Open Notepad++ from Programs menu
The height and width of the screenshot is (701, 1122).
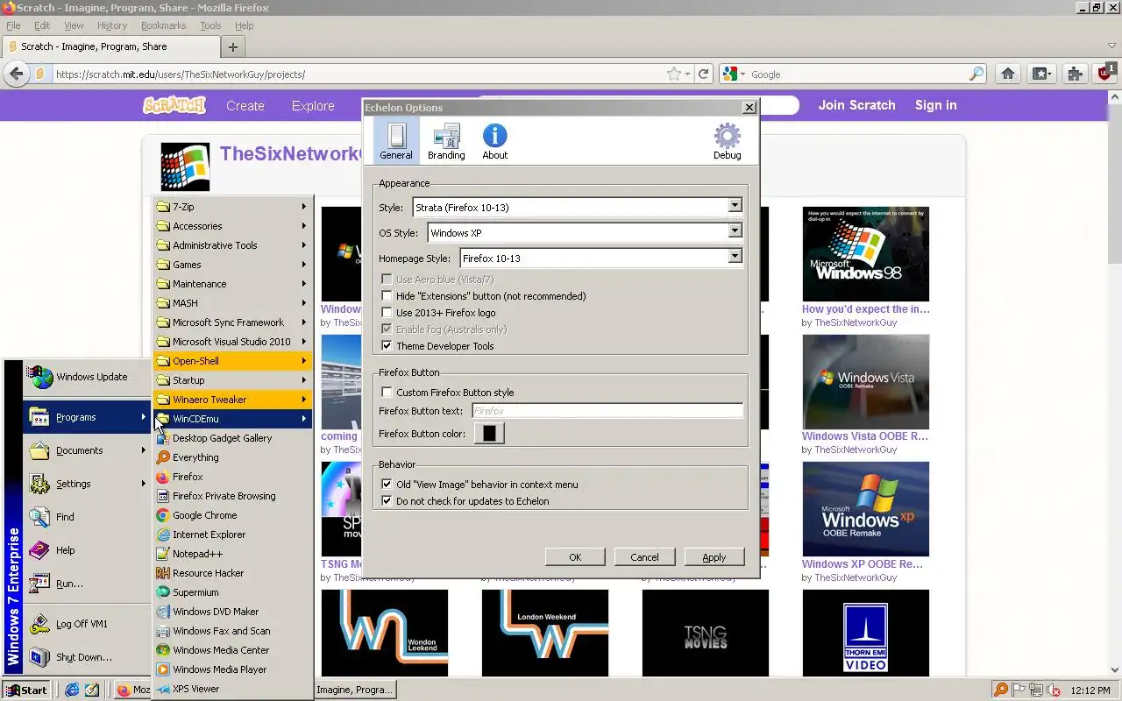(x=232, y=554)
